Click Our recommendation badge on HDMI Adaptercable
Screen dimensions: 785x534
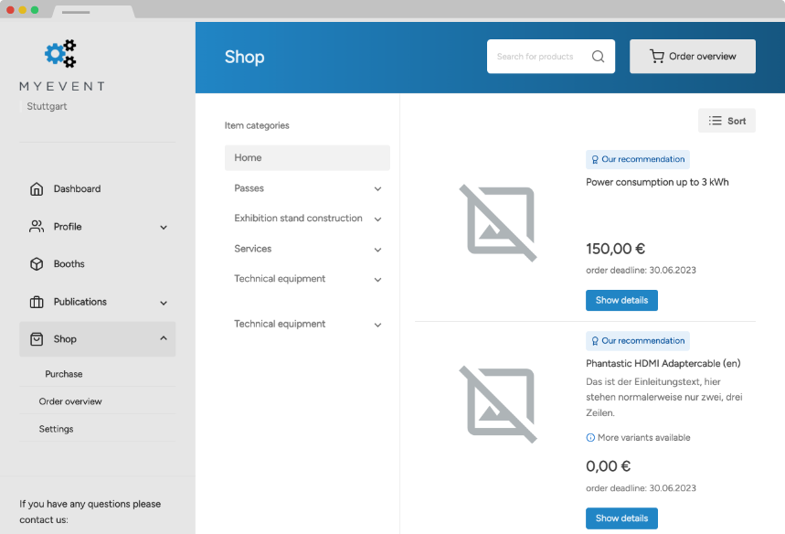(x=637, y=341)
